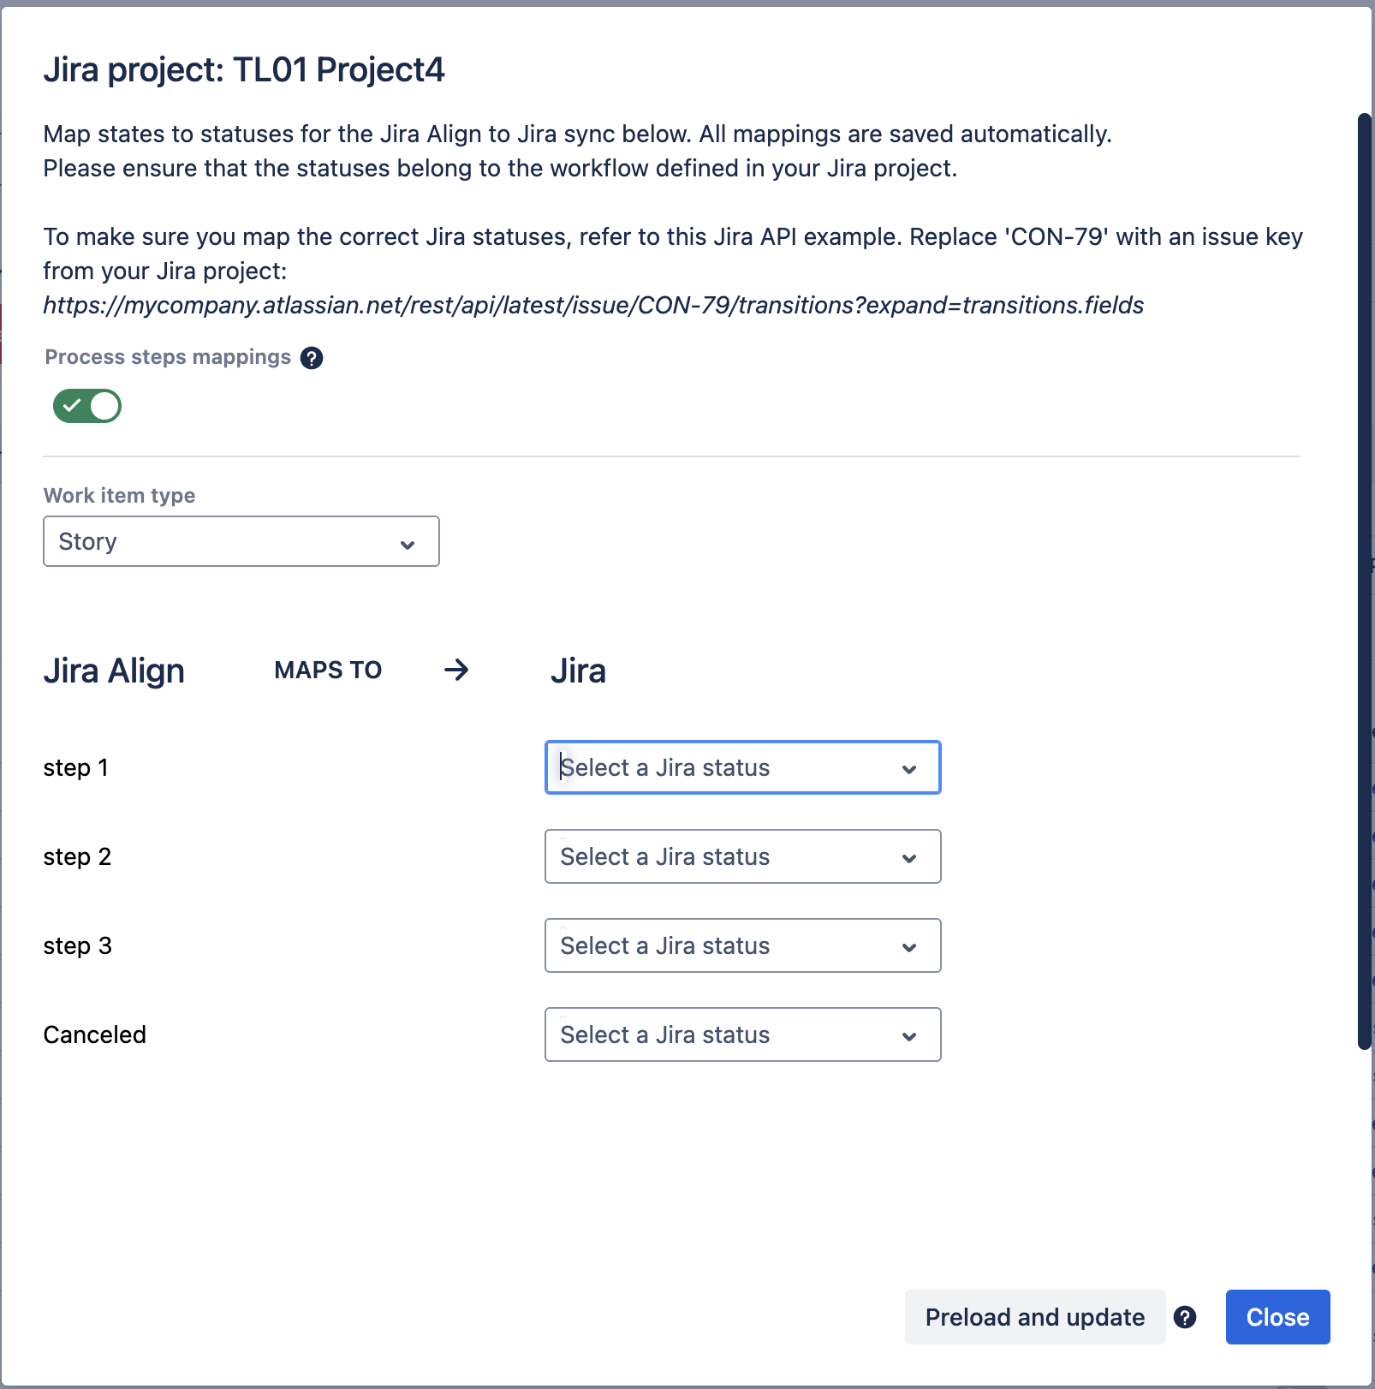Click the chevron on the step 3 status dropdown
Viewport: 1375px width, 1389px height.
[x=909, y=945]
